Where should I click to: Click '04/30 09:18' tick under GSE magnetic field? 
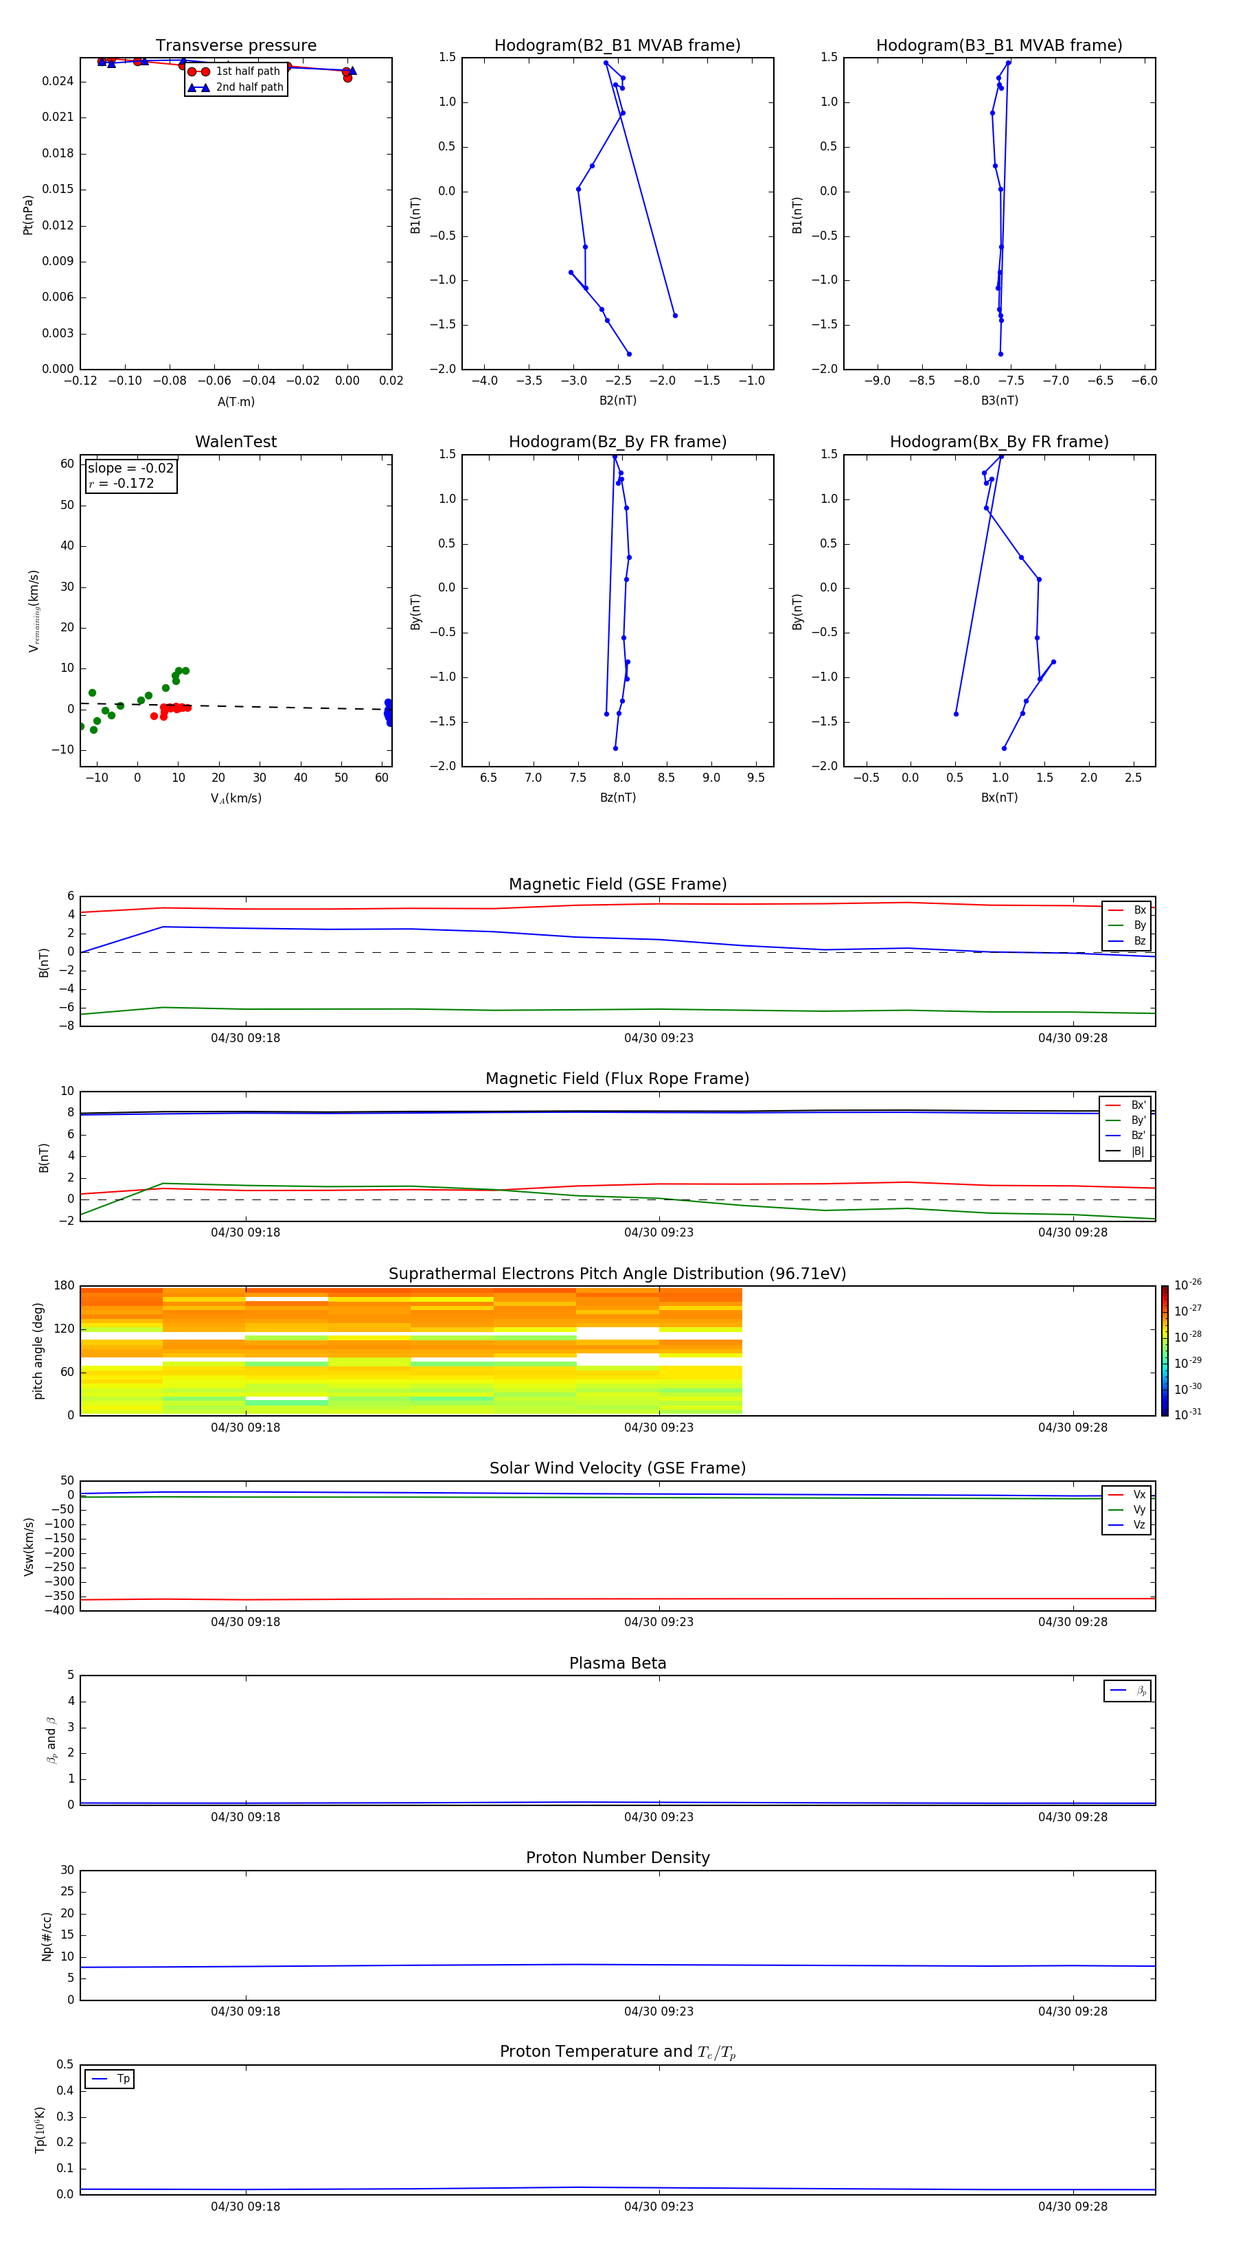pos(245,1039)
